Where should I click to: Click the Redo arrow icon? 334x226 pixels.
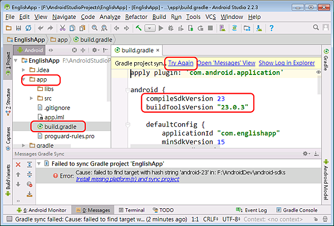coord(50,28)
